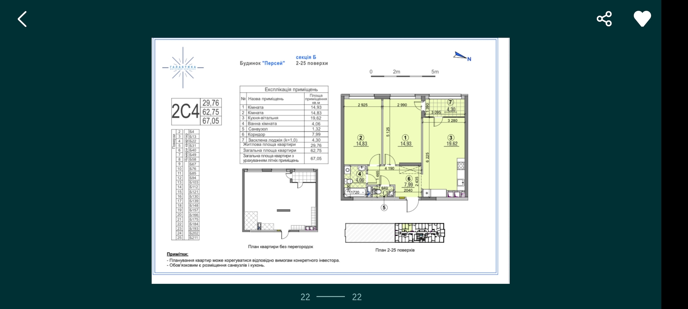The height and width of the screenshot is (309, 688).
Task: Tap the '2m' scale label
Action: [x=396, y=72]
